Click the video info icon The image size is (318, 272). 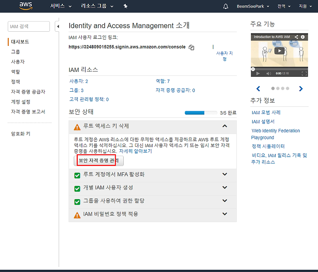pyautogui.click(x=303, y=37)
